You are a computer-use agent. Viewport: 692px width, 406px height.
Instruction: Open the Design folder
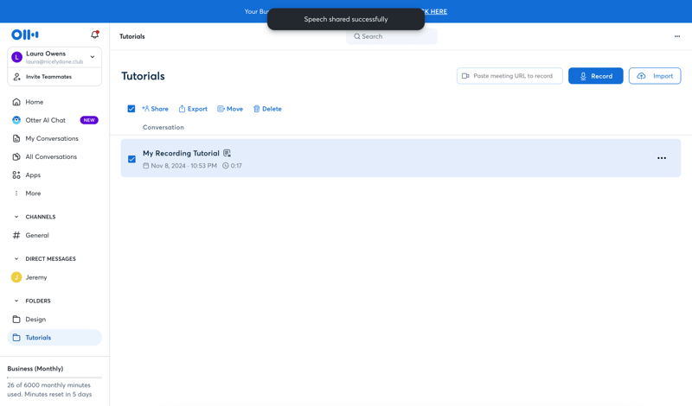(35, 320)
